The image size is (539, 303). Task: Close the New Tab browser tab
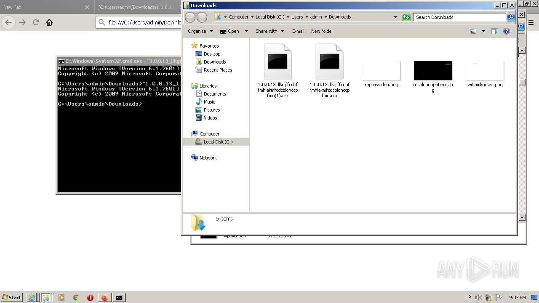click(87, 7)
